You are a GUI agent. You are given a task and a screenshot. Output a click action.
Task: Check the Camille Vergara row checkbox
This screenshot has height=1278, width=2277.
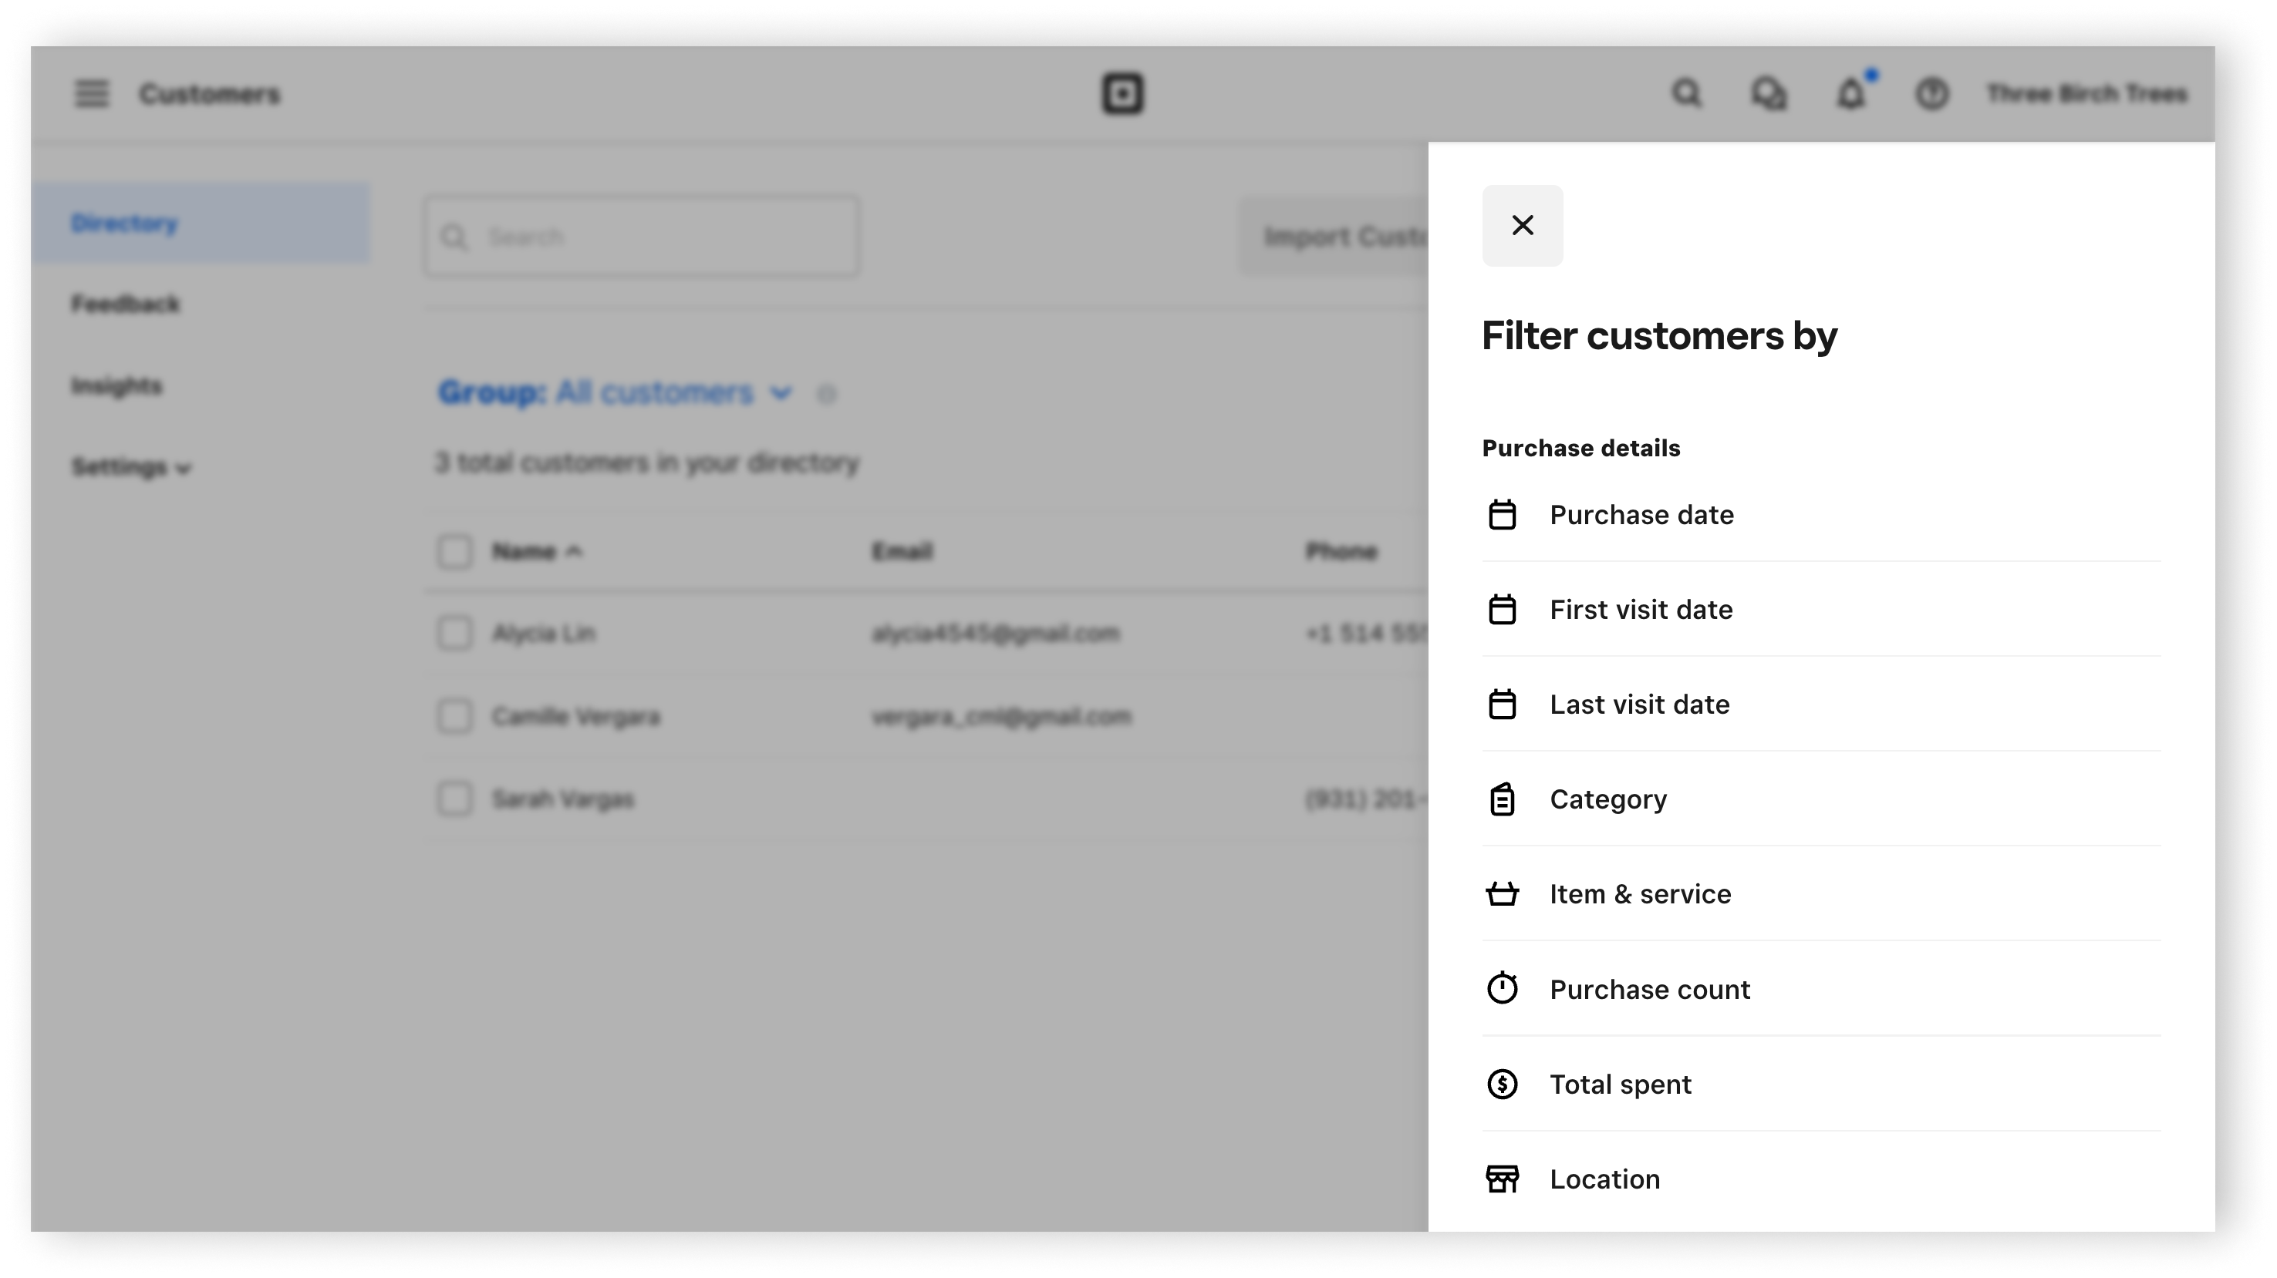(455, 716)
